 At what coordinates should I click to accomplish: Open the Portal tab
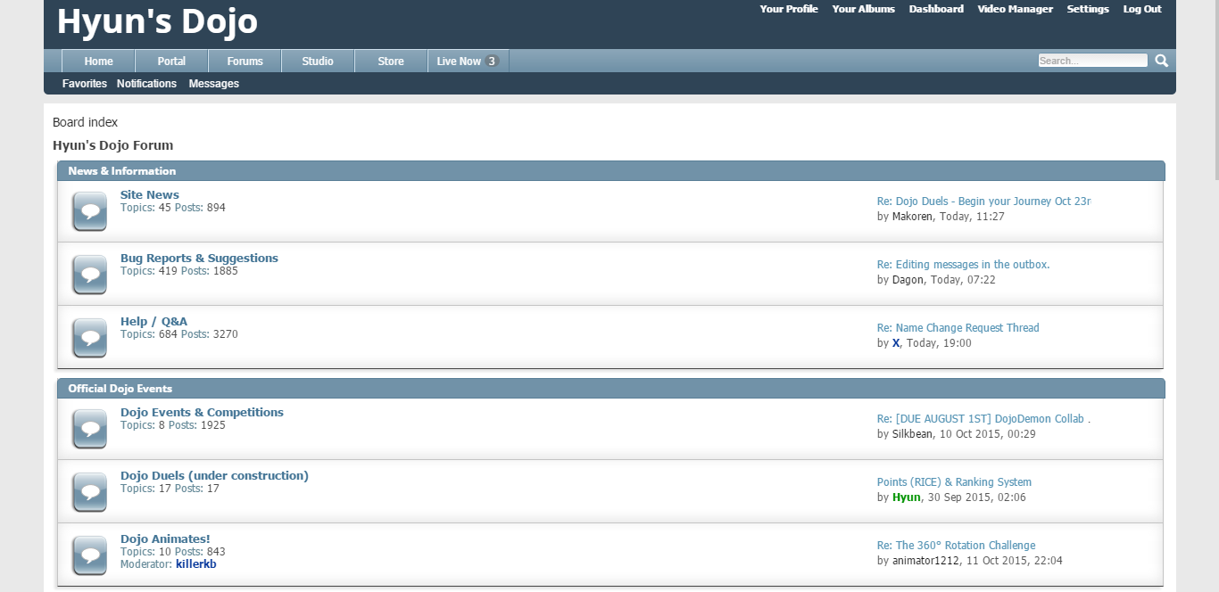click(x=172, y=61)
